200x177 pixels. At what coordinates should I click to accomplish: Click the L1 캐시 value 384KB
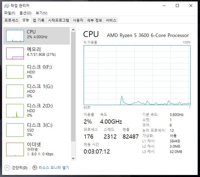175,141
